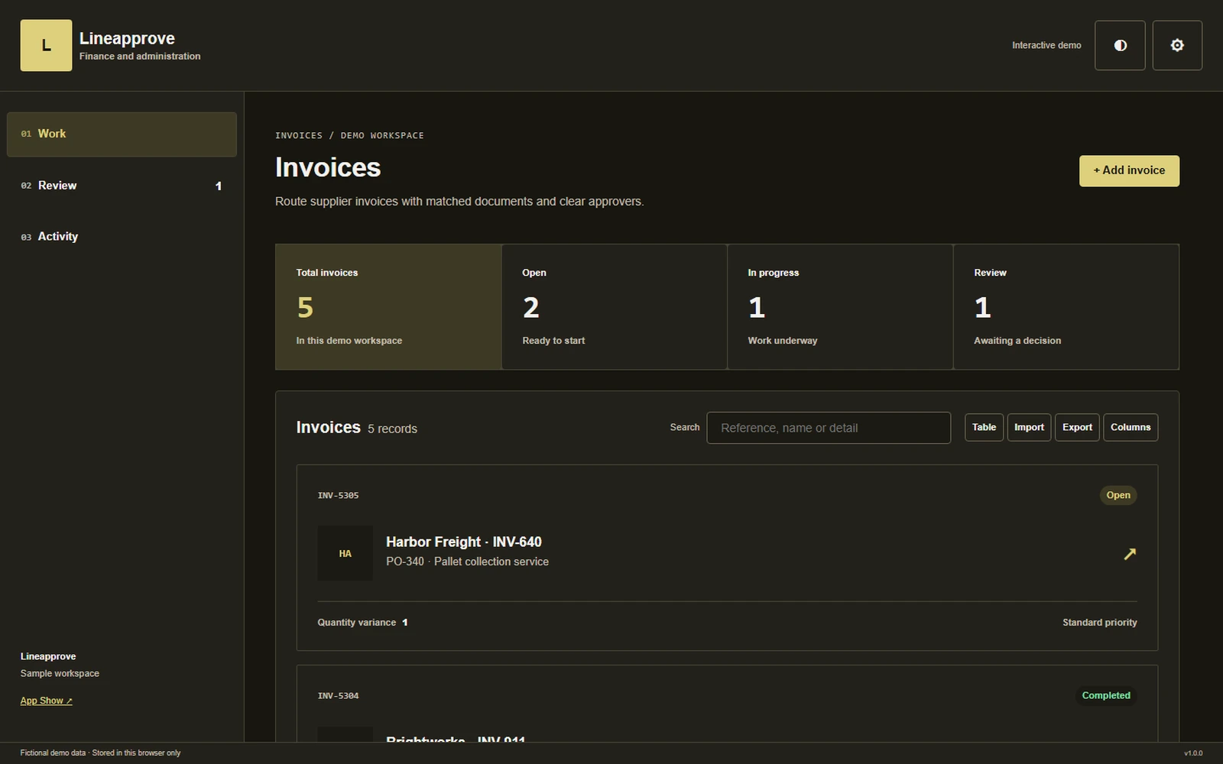Click the Standard priority label
The height and width of the screenshot is (764, 1223).
(1099, 623)
